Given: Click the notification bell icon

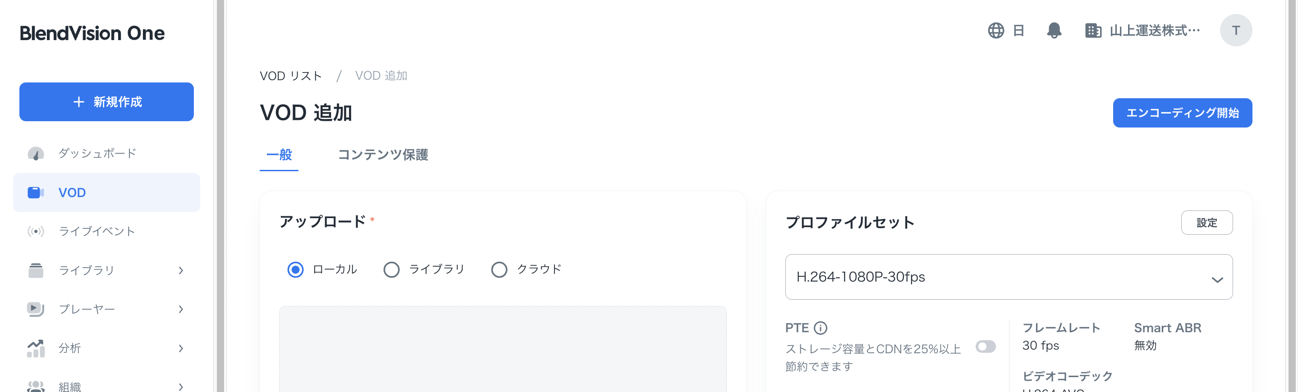Looking at the screenshot, I should click(x=1054, y=30).
